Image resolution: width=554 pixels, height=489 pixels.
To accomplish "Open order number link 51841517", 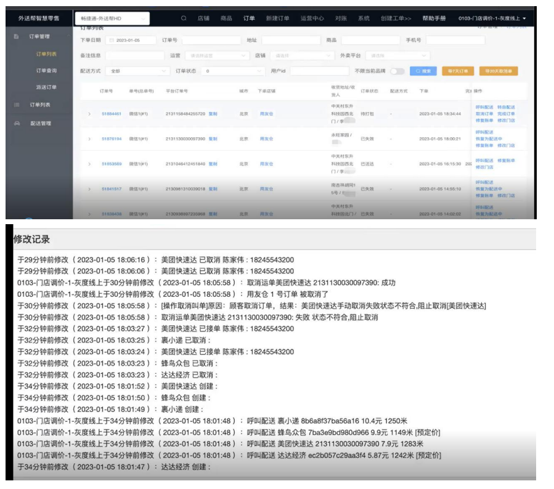I will click(x=112, y=189).
